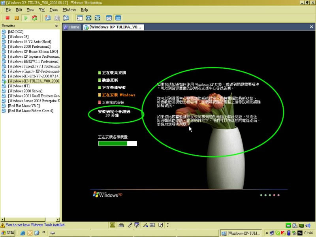Click the console view toolbar icon

[x=118, y=18]
